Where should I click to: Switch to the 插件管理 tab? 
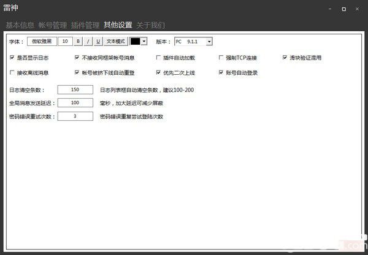point(85,25)
